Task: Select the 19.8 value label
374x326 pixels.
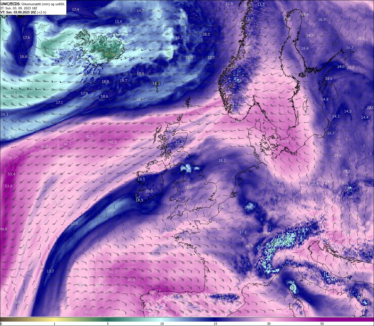Action: click(140, 73)
